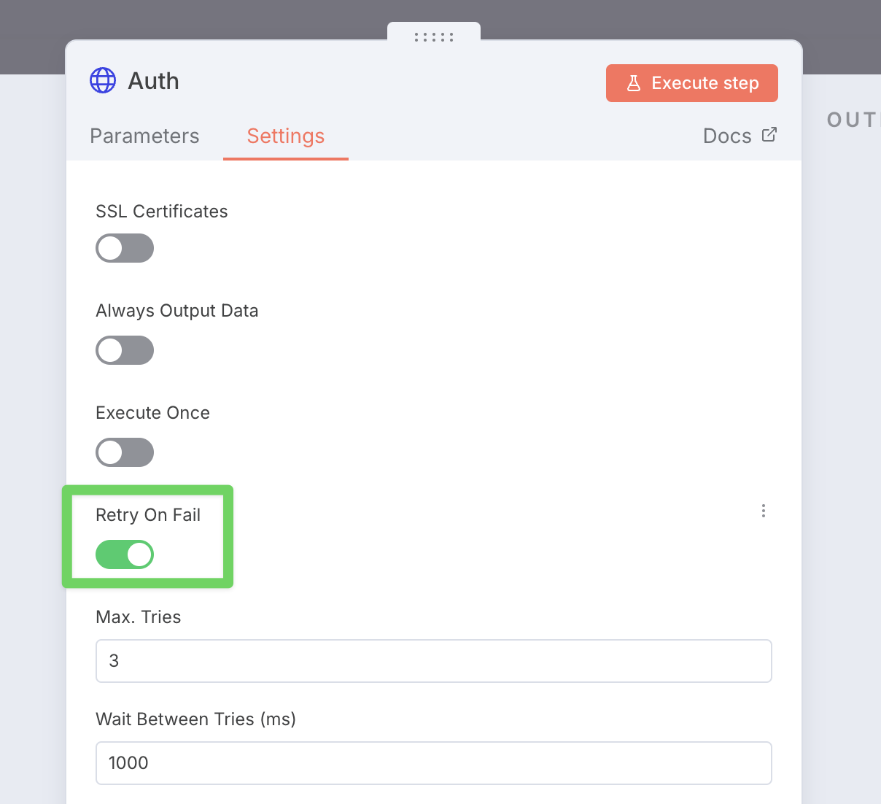Click the Wait Between Tries input field
This screenshot has height=804, width=881.
434,763
